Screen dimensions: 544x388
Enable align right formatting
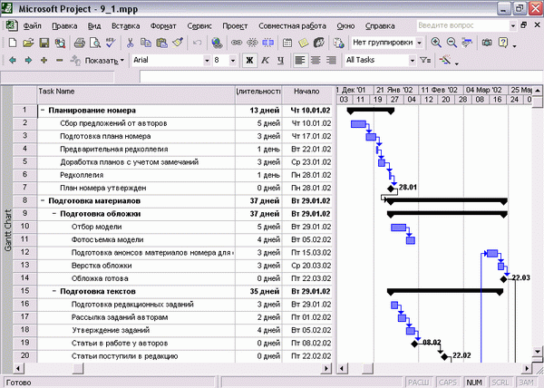click(331, 61)
